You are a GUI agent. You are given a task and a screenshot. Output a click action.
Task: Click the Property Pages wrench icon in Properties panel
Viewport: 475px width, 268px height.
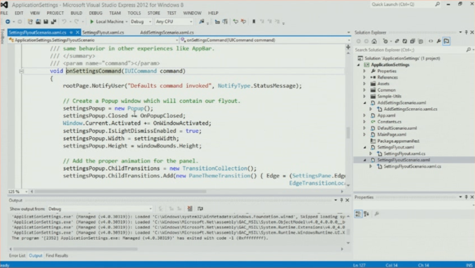[377, 214]
